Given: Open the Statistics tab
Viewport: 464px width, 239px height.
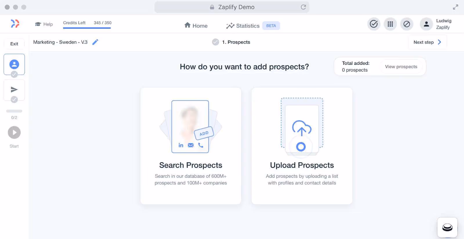Looking at the screenshot, I should click(243, 26).
